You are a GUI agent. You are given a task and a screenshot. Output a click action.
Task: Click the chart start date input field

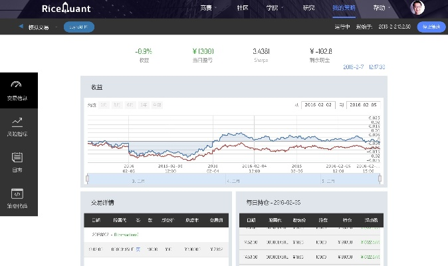click(318, 104)
